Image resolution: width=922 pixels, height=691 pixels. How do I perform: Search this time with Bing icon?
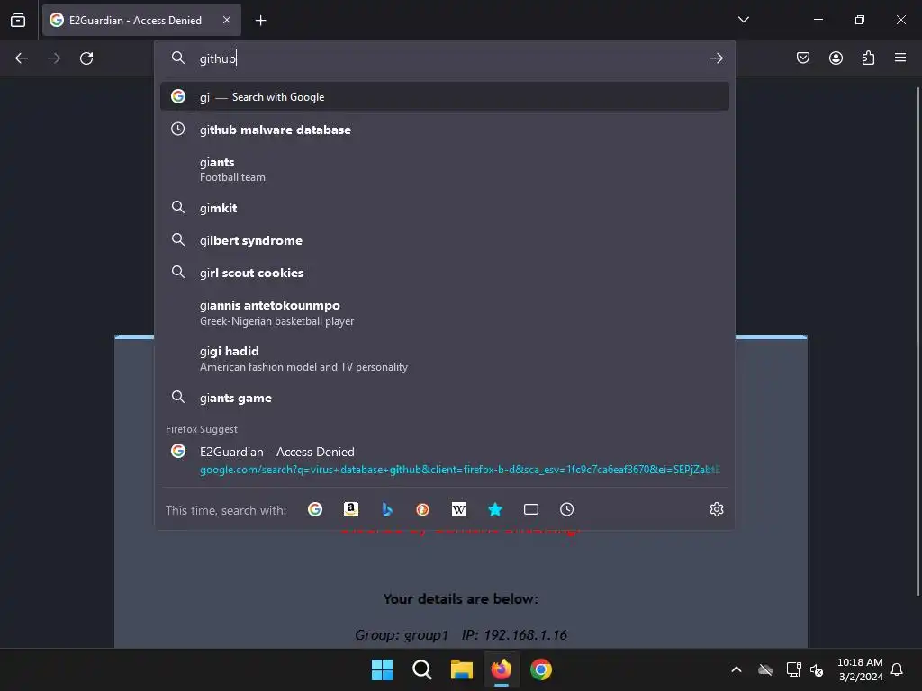point(387,509)
